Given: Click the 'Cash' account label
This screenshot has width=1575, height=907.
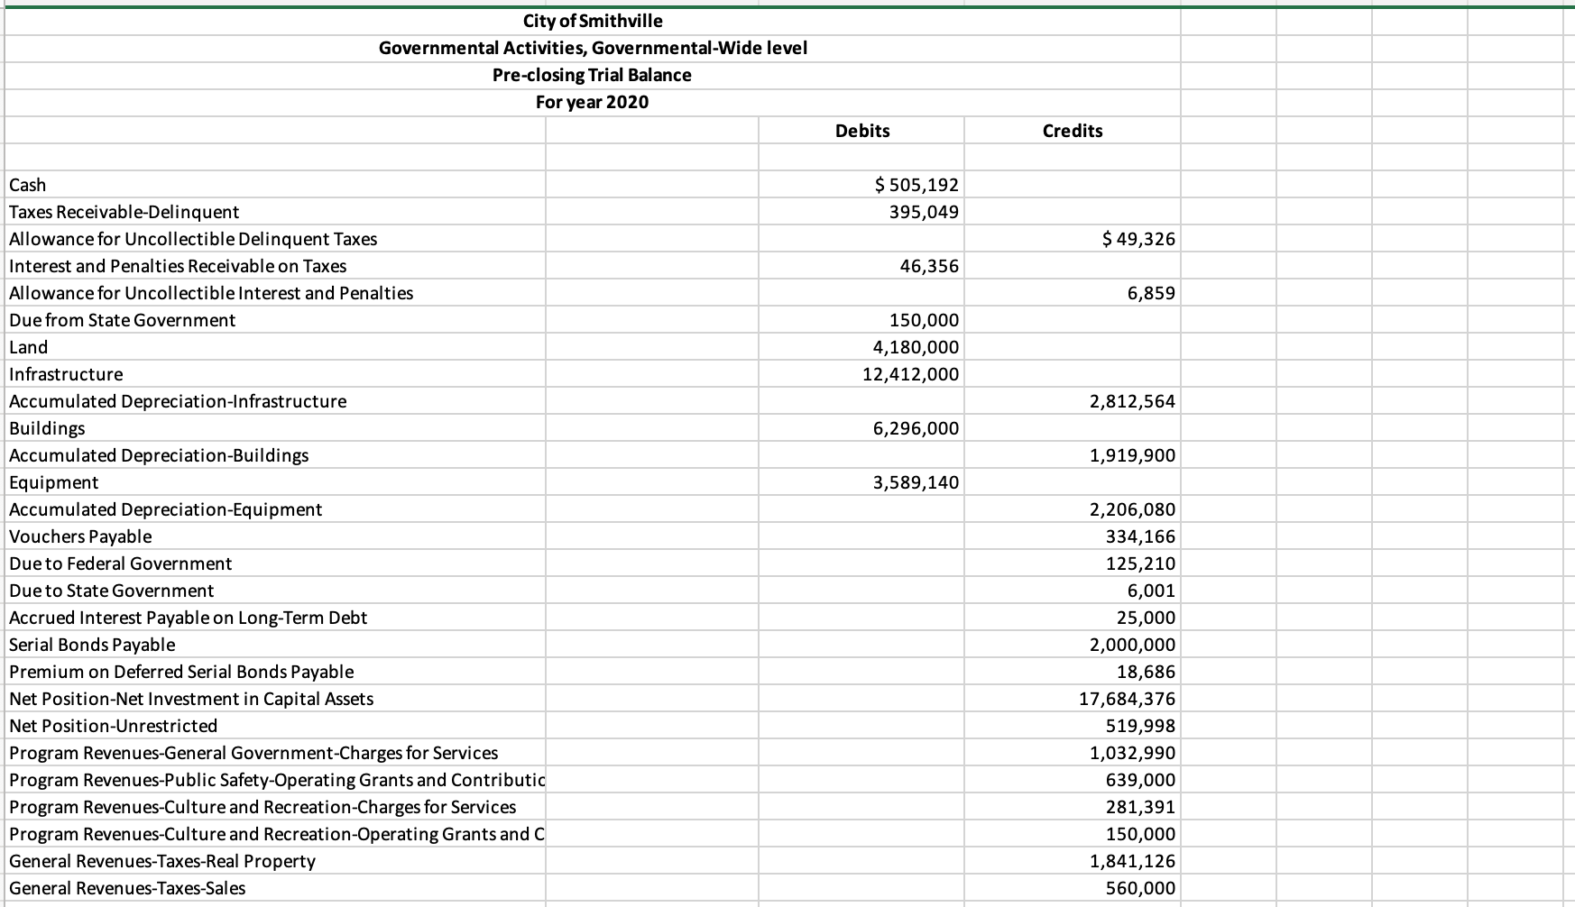Looking at the screenshot, I should pyautogui.click(x=27, y=185).
